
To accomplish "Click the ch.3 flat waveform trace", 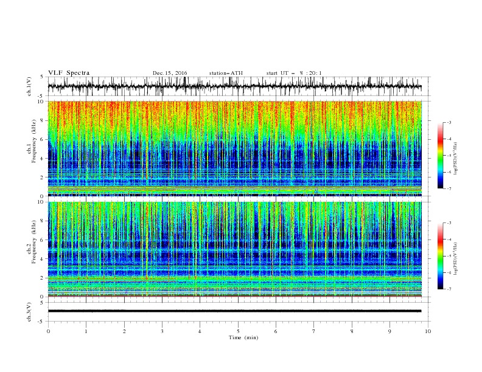I will [x=234, y=311].
